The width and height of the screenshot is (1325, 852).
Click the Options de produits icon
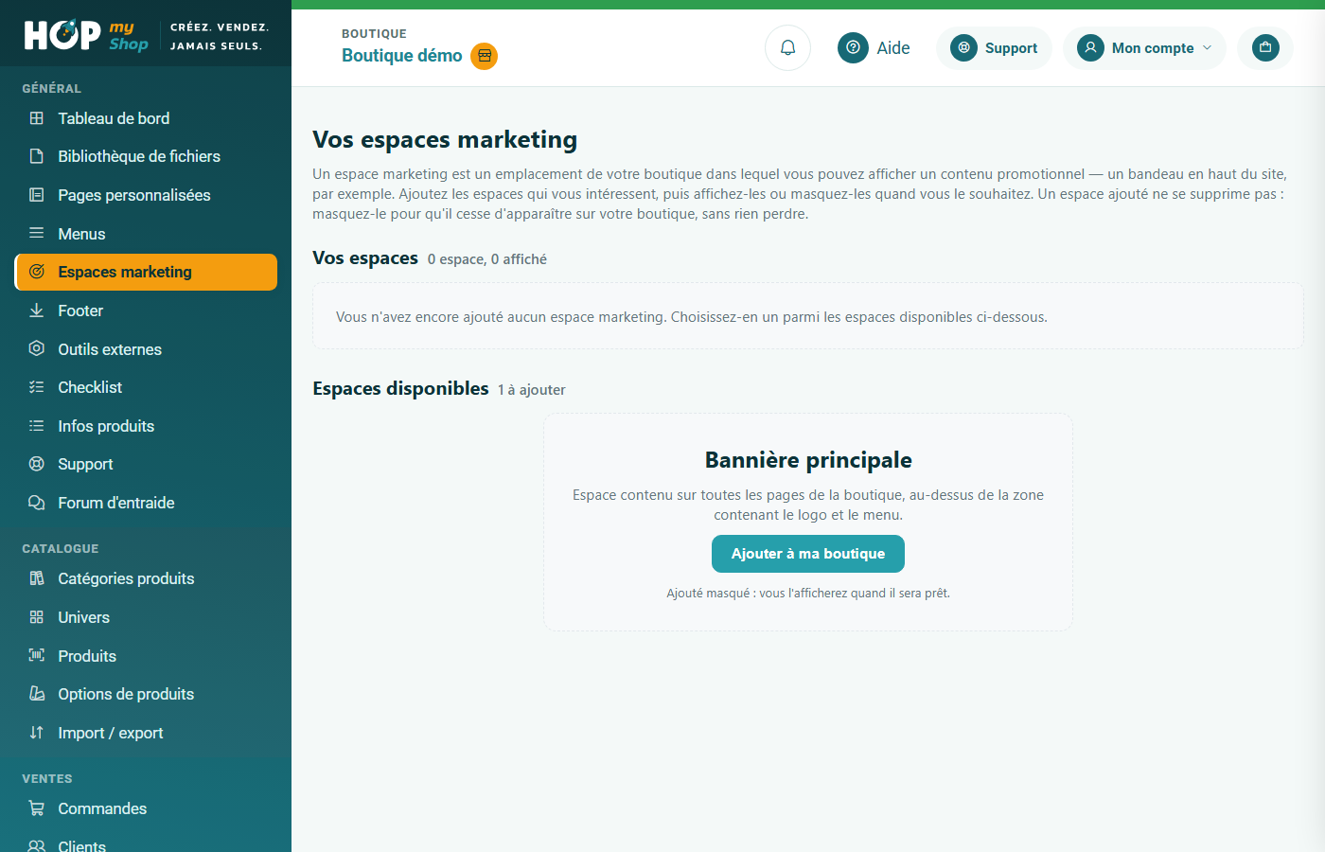click(37, 694)
